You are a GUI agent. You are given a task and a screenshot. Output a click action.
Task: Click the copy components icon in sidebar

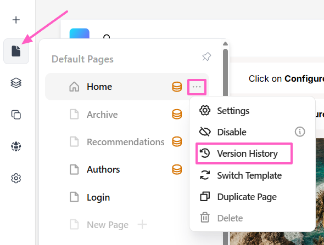(x=16, y=115)
